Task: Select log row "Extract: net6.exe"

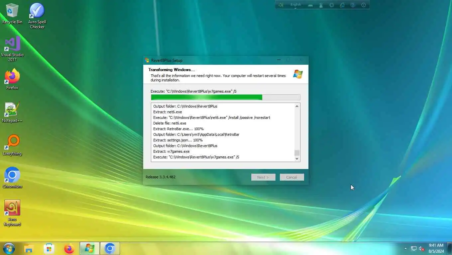Action: point(168,112)
